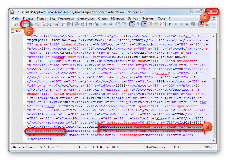This screenshot has height=160, width=227.
Task: Run macro multiple times icon
Action: pyautogui.click(x=187, y=24)
